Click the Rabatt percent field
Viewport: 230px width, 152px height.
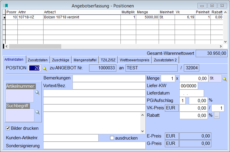[x=194, y=116]
